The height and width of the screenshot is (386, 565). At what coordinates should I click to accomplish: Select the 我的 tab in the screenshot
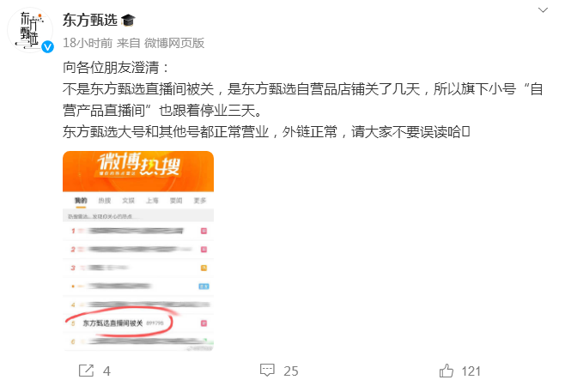81,201
